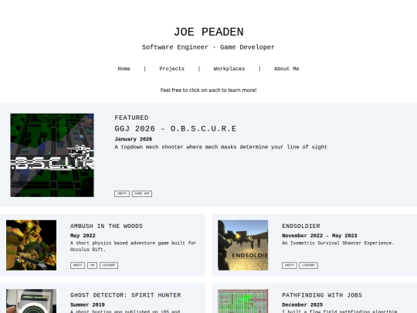Open the Endsoldier project title
The image size is (417, 313).
click(x=301, y=226)
